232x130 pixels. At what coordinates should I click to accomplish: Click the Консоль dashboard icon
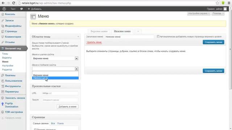coord(3,14)
